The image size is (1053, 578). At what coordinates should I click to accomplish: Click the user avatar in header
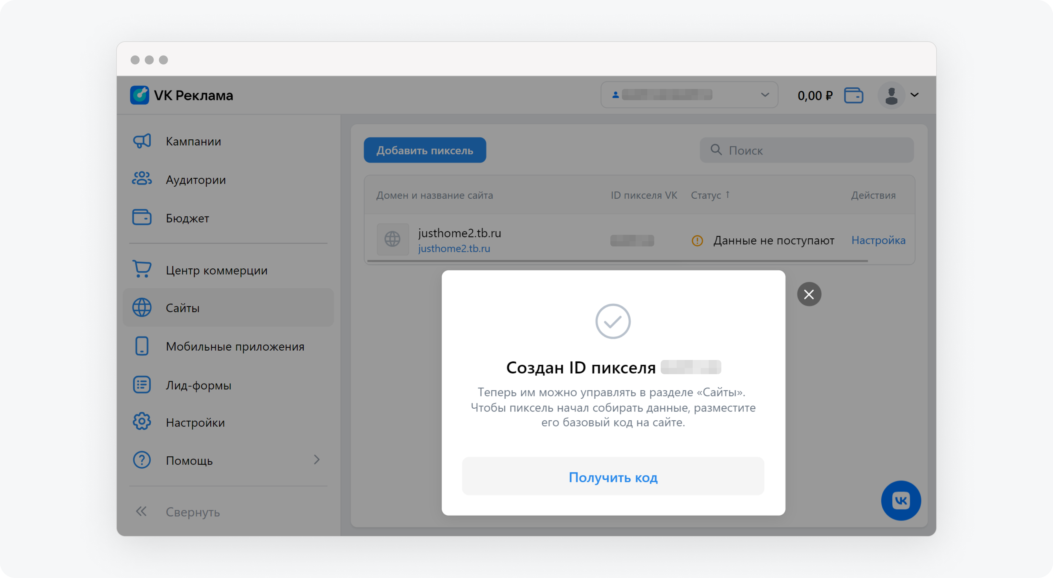[891, 95]
